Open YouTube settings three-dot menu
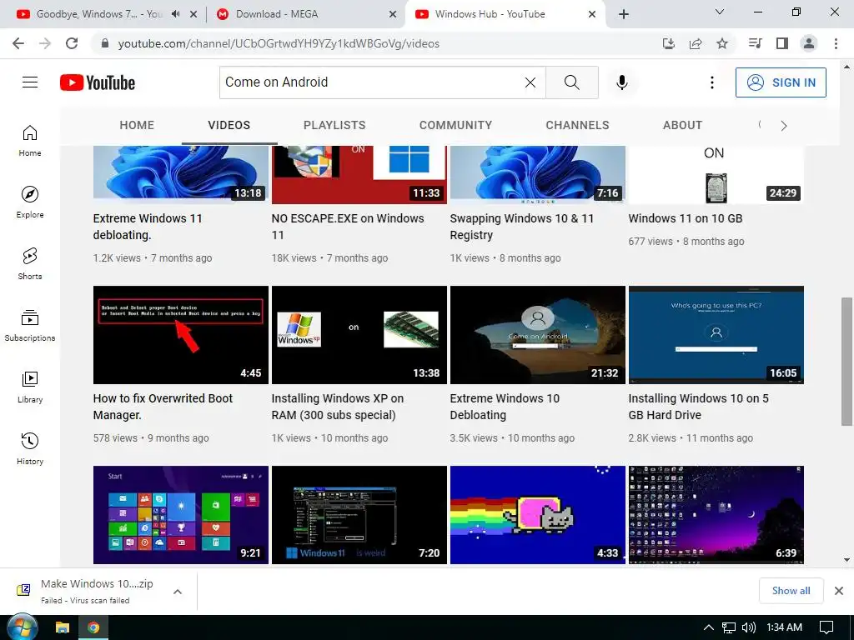 (712, 82)
